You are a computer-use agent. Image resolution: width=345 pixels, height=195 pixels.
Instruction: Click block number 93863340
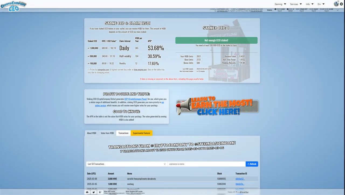222,184
